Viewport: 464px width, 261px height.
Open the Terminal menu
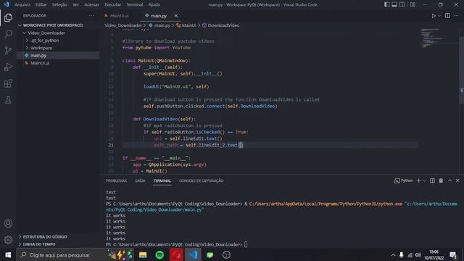click(x=135, y=4)
